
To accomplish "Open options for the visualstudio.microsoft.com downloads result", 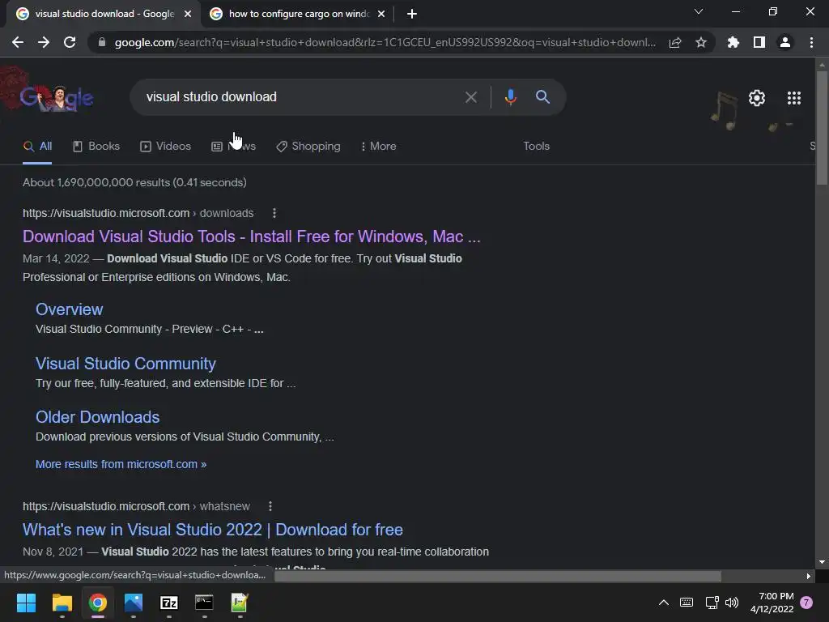I will point(274,213).
